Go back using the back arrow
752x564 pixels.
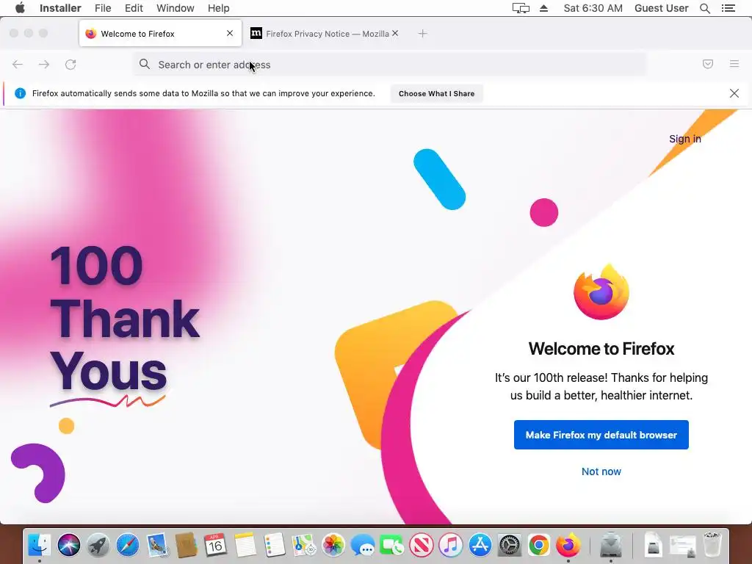point(18,65)
